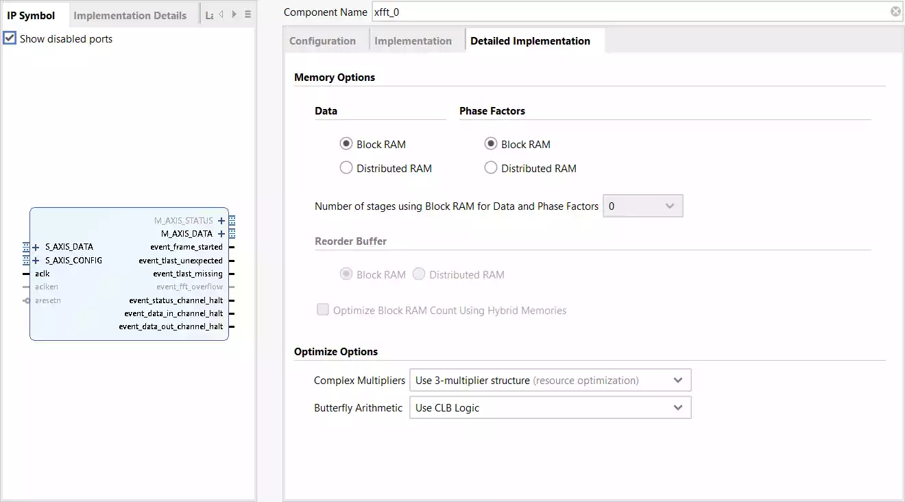Toggle the Show disabled ports checkbox
905x502 pixels.
(x=10, y=38)
